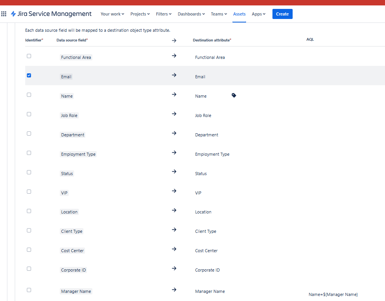Image resolution: width=385 pixels, height=301 pixels.
Task: Select the Cost Center destination attribute
Action: click(206, 251)
